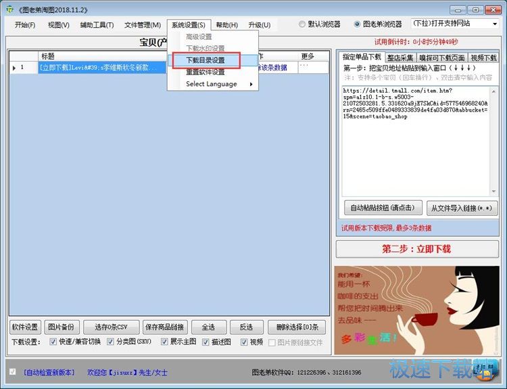Toggle the 视频 checkbox
The image size is (507, 389).
pos(244,342)
